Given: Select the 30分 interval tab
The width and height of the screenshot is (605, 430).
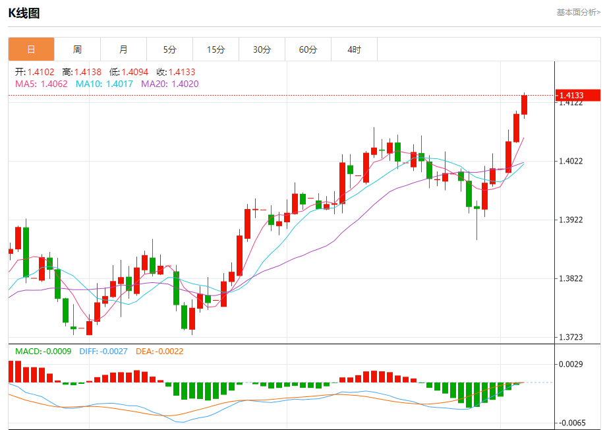Looking at the screenshot, I should [262, 49].
